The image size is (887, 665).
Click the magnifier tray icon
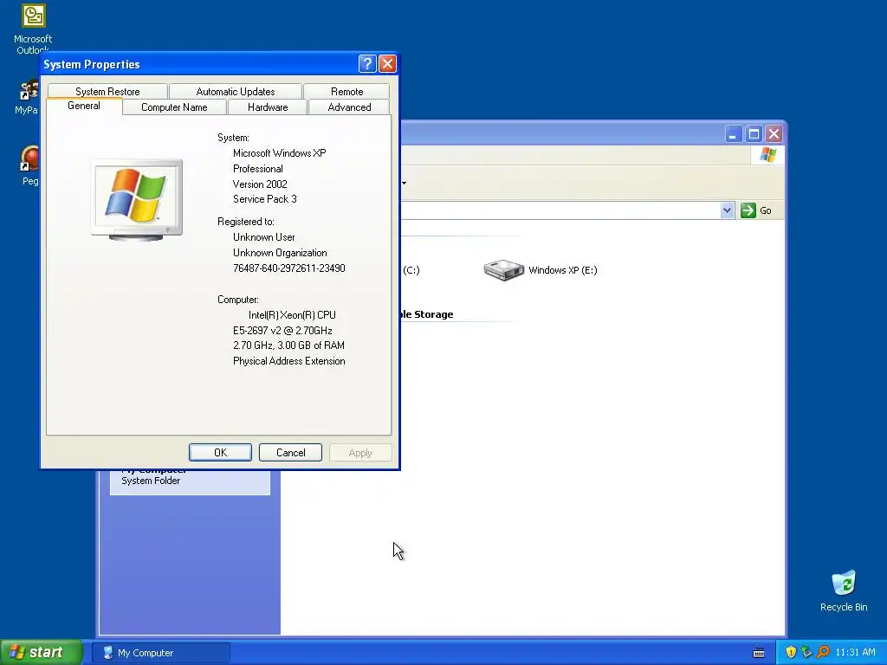[x=823, y=652]
